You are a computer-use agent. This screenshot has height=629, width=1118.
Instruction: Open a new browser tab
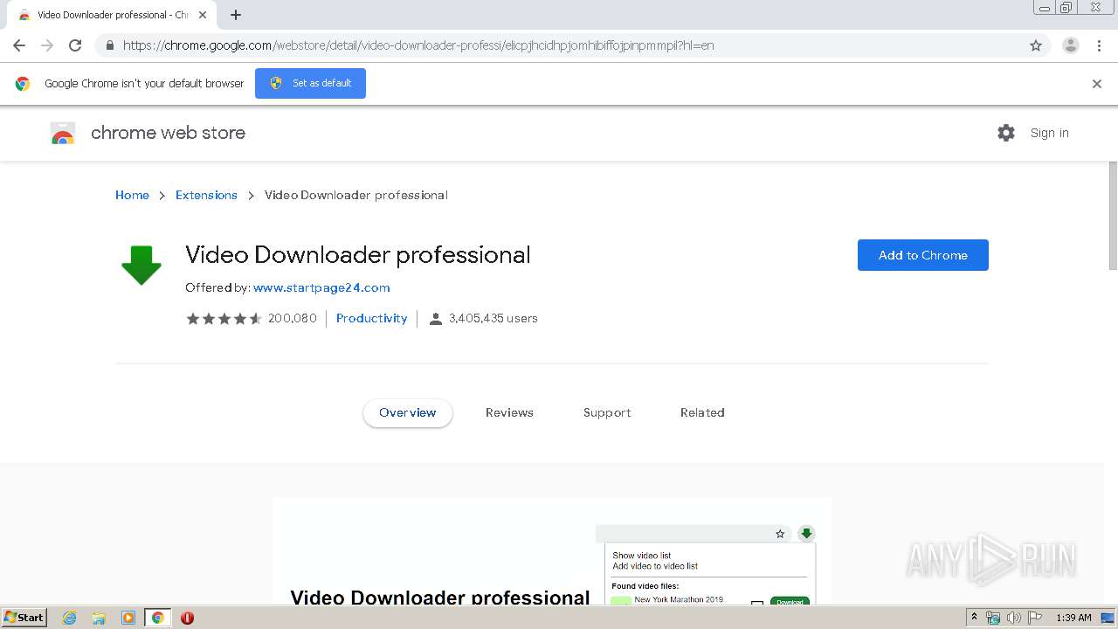pos(236,15)
